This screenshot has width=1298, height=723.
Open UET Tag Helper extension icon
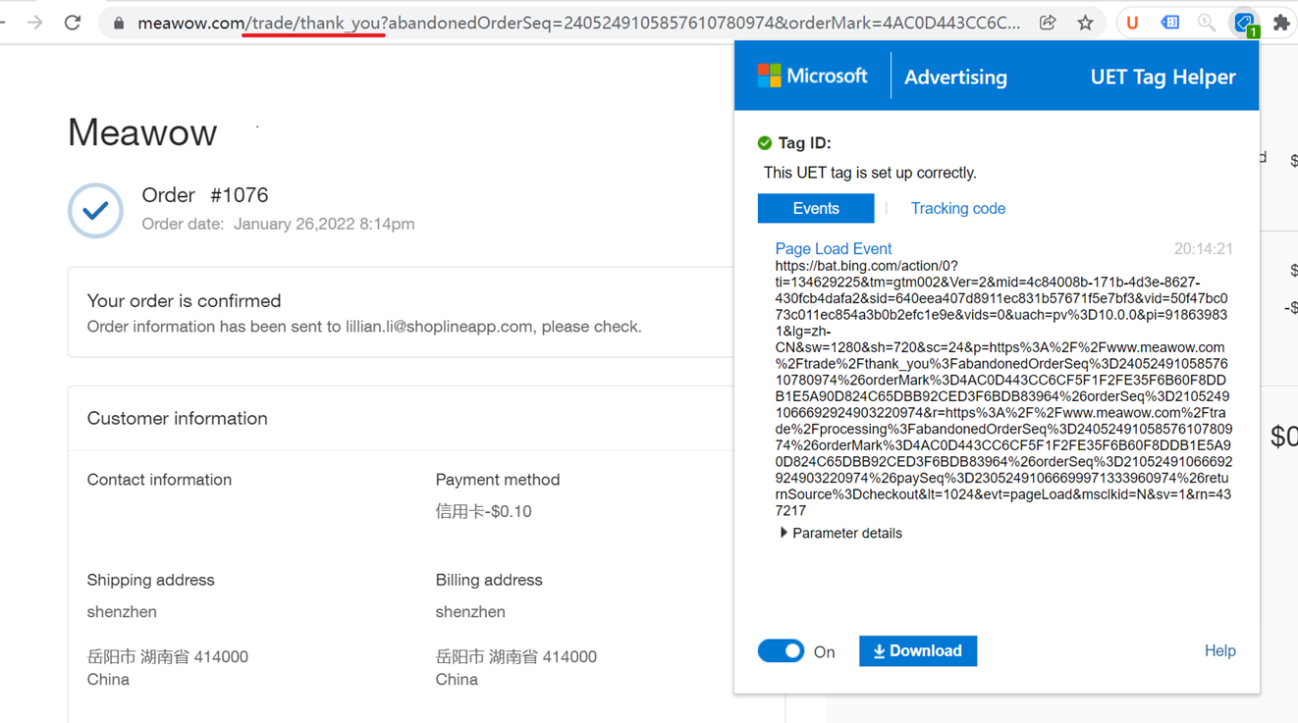pos(1245,24)
